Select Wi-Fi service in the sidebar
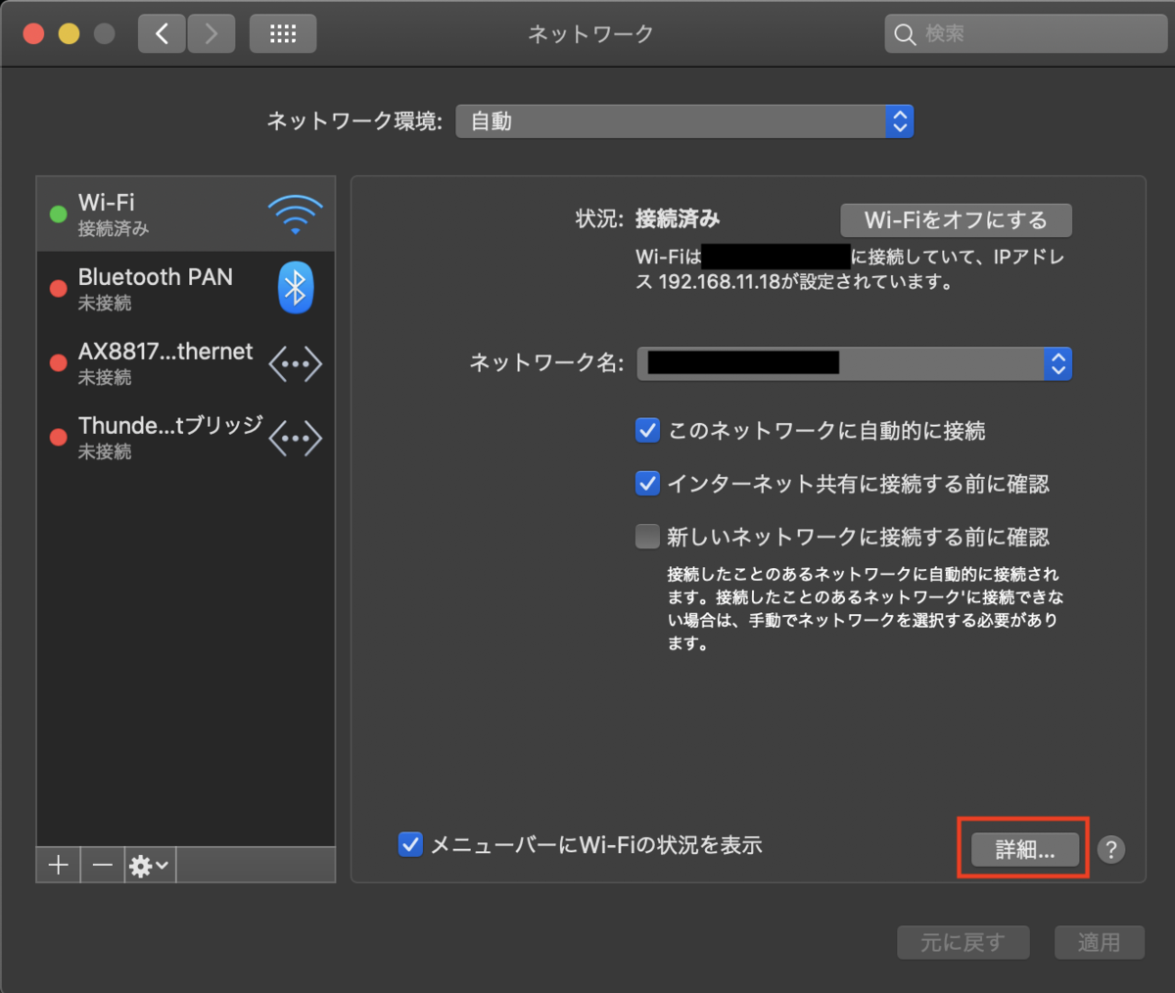Viewport: 1175px width, 993px height. [x=186, y=214]
